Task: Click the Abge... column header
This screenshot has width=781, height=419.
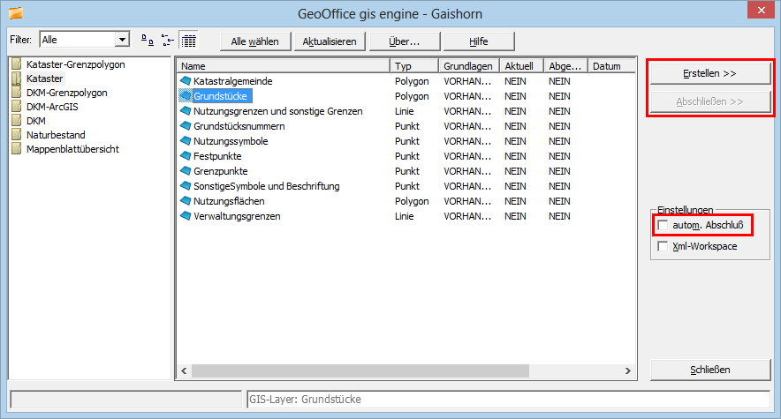Action: 565,66
